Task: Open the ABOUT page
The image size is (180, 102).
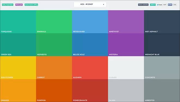Action: click(x=153, y=5)
